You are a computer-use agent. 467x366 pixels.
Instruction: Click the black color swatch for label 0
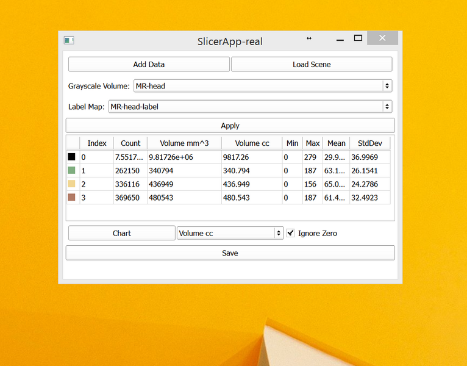71,157
